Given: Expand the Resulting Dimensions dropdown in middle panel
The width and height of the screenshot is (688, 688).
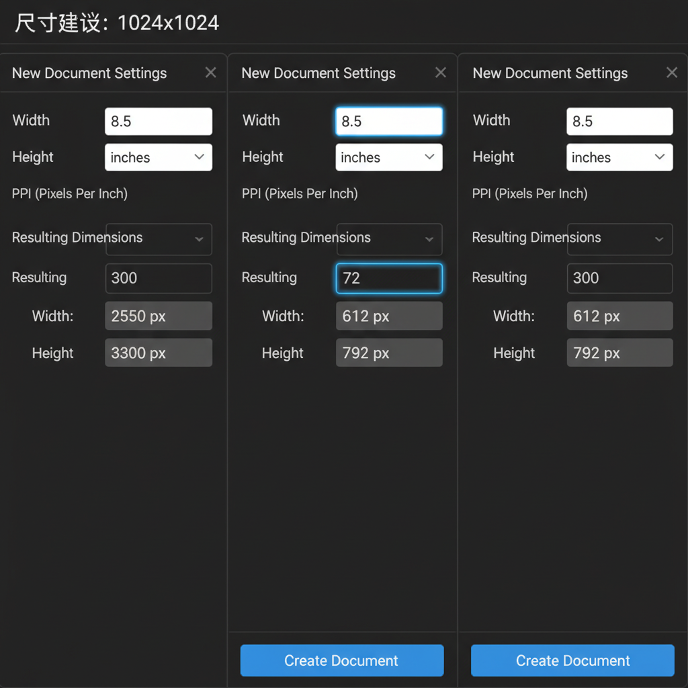Looking at the screenshot, I should pos(389,239).
